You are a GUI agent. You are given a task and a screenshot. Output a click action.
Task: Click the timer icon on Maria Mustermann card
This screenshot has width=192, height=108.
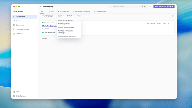[x=169, y=23]
